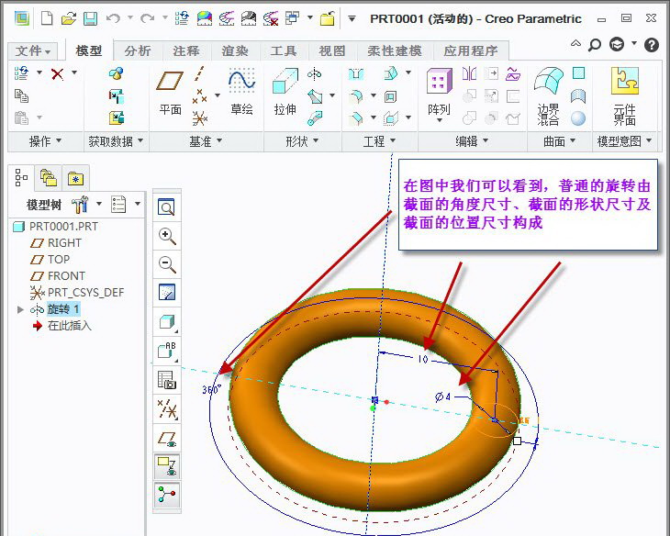The width and height of the screenshot is (670, 536).
Task: Toggle the spin center icon
Action: 167,495
